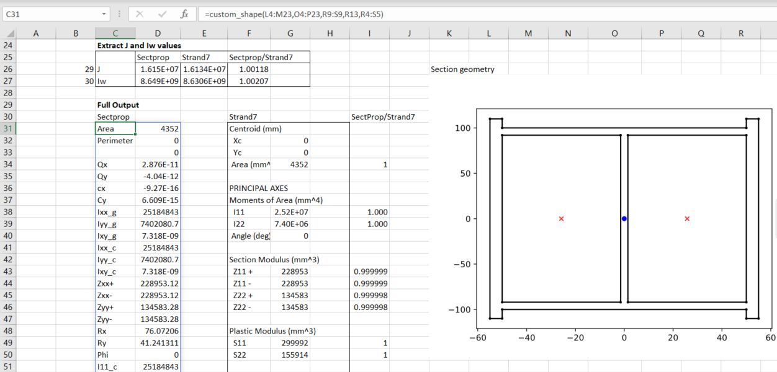Viewport: 777px width, 372px height.
Task: Select row 31 header
Action: click(9, 128)
